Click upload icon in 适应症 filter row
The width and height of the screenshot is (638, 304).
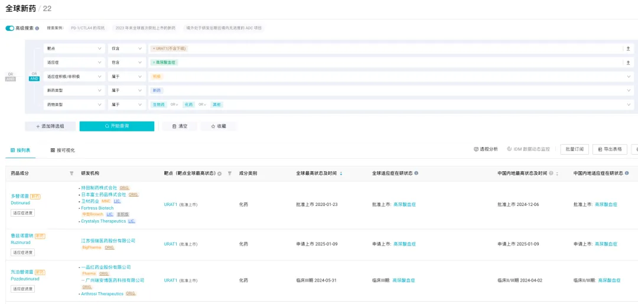(x=628, y=62)
